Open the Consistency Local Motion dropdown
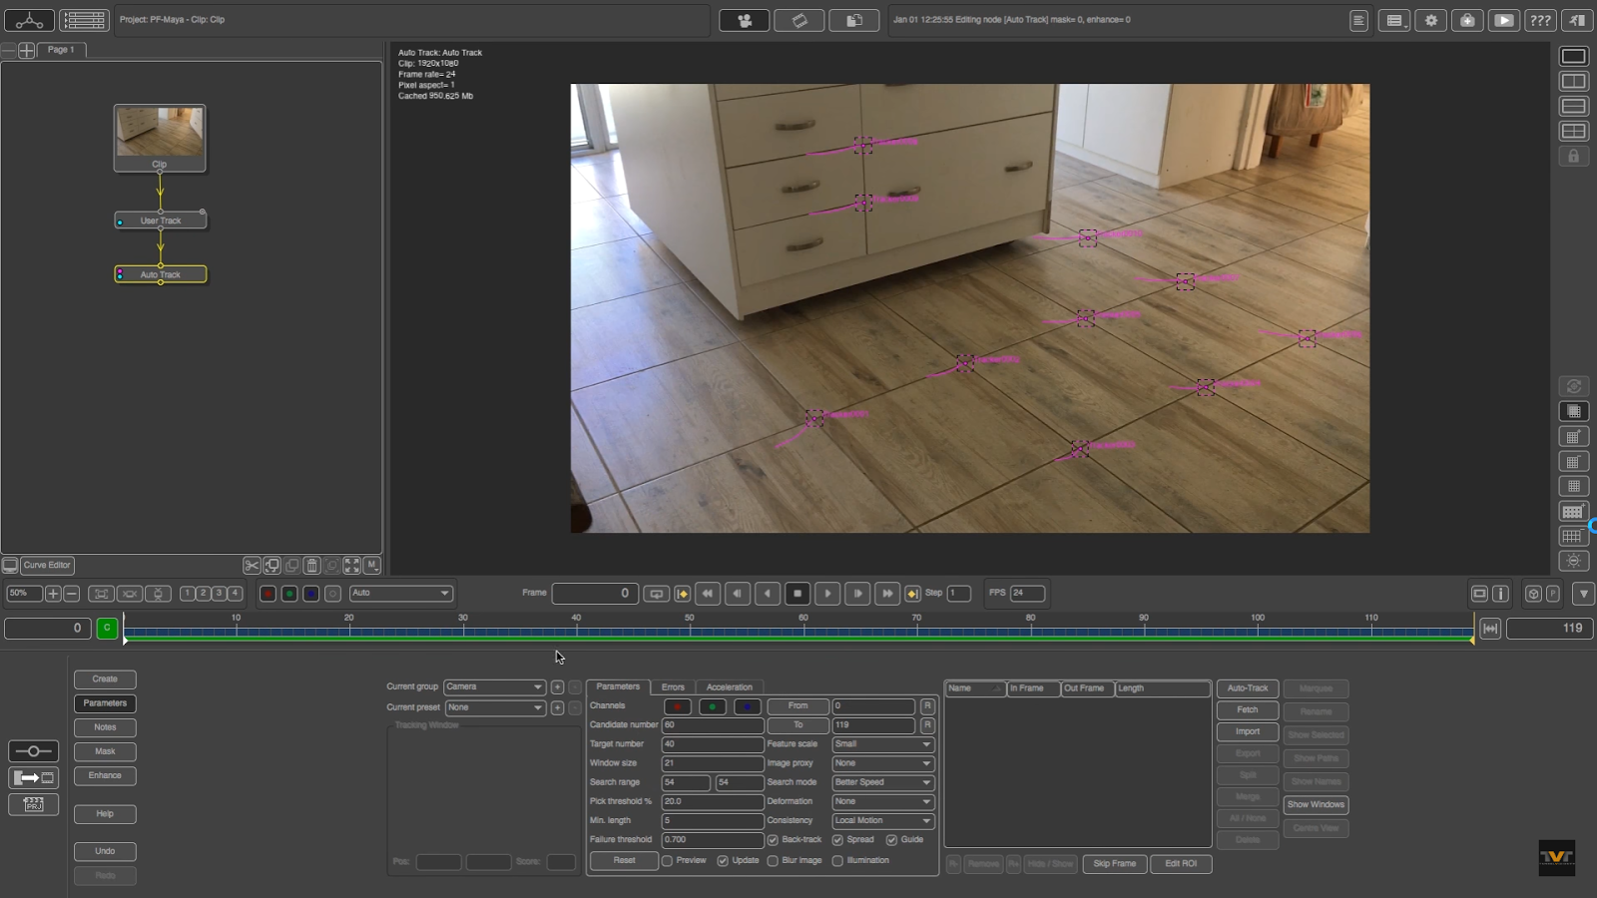 pyautogui.click(x=883, y=821)
